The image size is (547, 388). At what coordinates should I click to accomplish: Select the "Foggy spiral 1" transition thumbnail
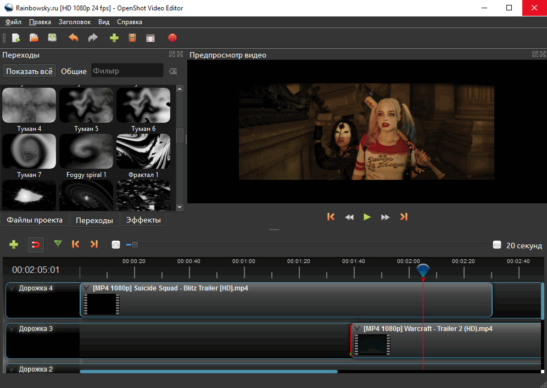click(86, 151)
